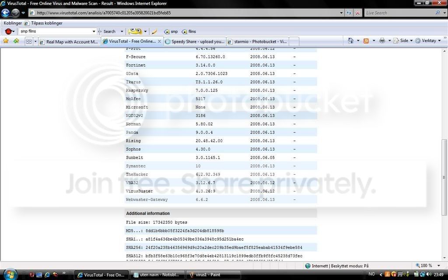Open the smiley icon dropdown arrow
This screenshot has height=280, width=448.
(145, 31)
